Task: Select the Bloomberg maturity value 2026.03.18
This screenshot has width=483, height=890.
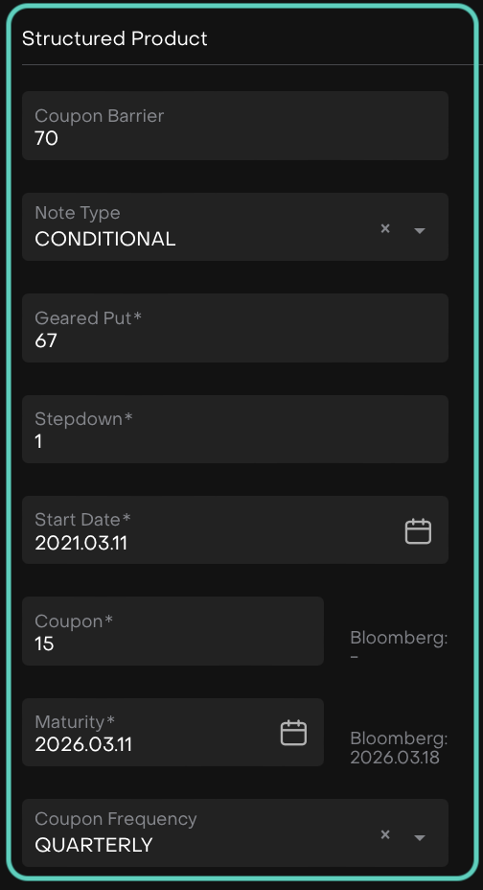Action: pyautogui.click(x=395, y=758)
